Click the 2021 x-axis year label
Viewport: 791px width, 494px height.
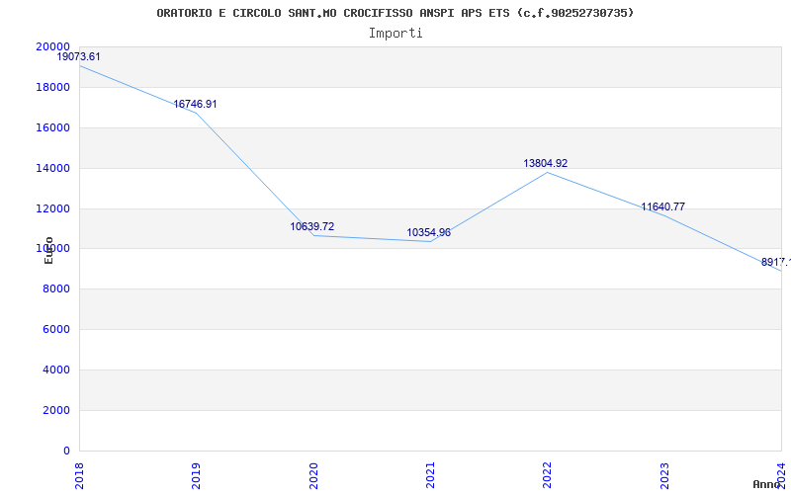(430, 475)
